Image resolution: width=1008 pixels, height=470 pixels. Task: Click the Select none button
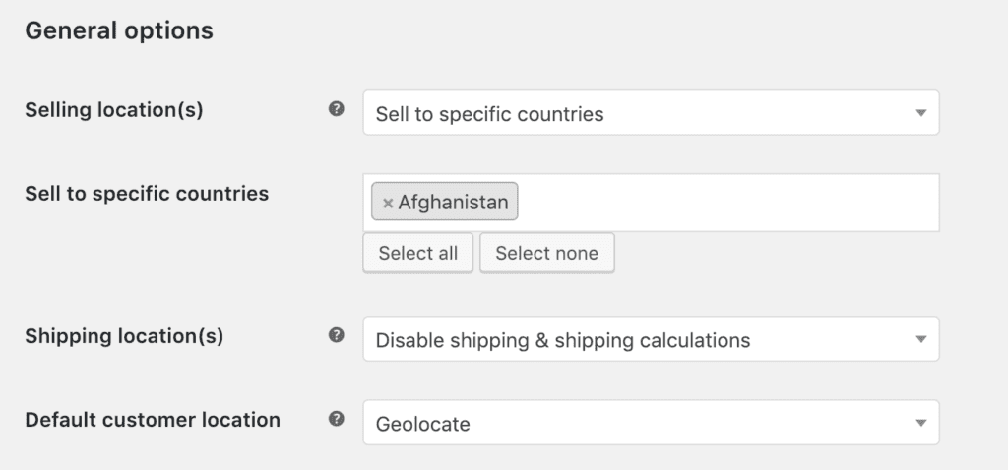pyautogui.click(x=547, y=253)
